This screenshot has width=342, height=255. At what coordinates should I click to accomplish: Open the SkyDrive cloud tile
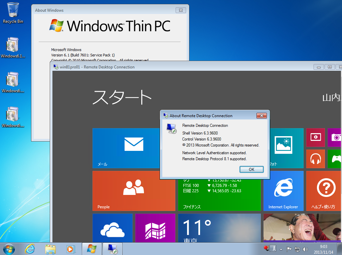click(112, 228)
